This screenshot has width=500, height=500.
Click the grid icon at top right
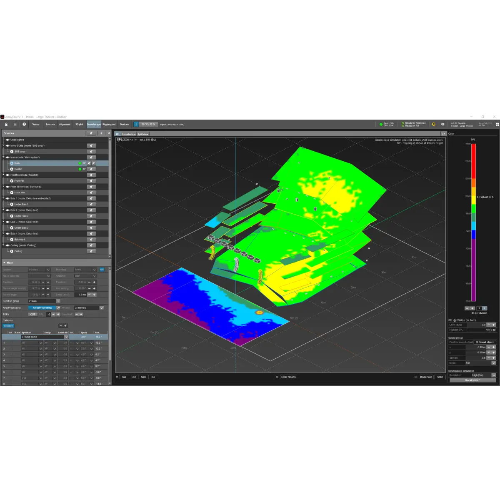click(497, 124)
